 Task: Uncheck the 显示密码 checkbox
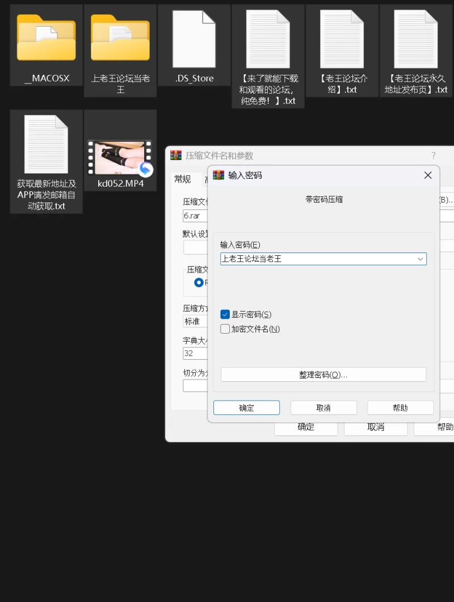(225, 314)
